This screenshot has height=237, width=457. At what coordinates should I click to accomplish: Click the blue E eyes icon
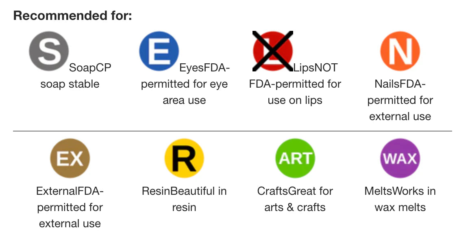(159, 52)
